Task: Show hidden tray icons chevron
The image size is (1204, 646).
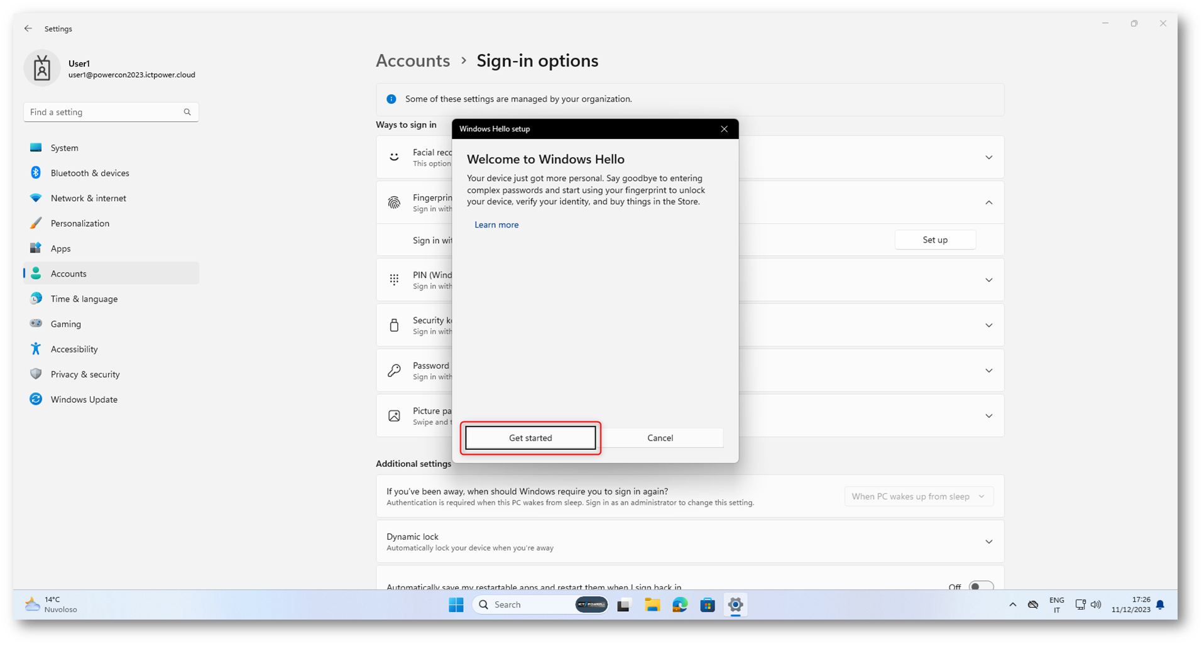Action: [1012, 605]
